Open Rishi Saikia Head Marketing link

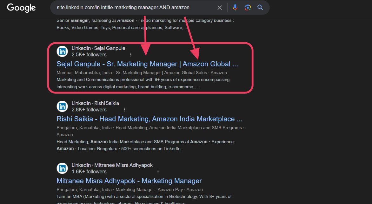tap(149, 119)
